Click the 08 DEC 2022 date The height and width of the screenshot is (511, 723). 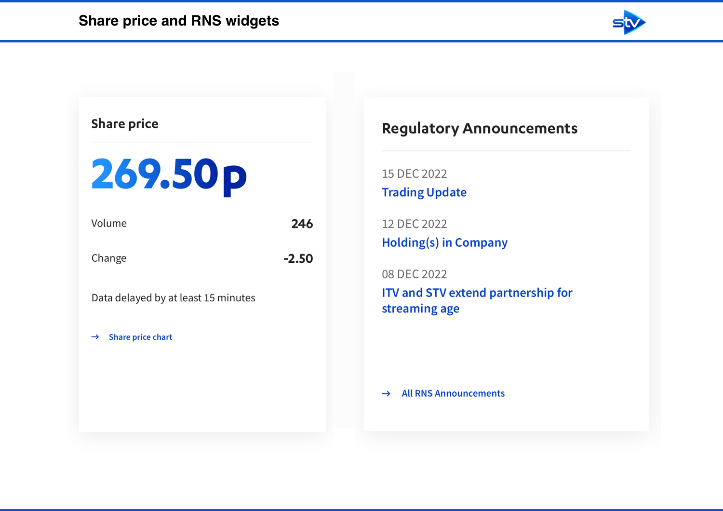(x=414, y=274)
